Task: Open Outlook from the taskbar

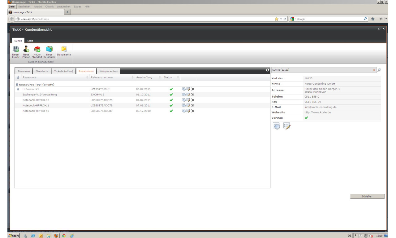Action: pyautogui.click(x=41, y=236)
